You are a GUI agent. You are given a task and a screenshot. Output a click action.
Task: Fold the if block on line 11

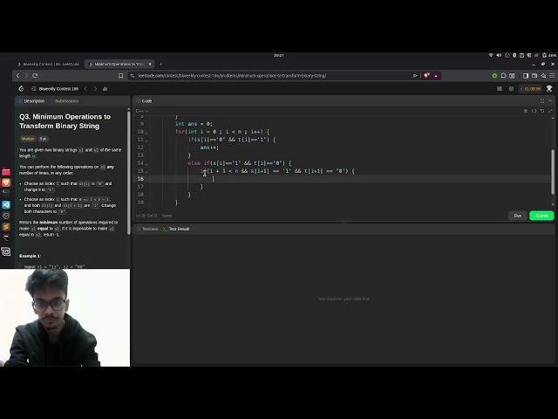point(146,140)
